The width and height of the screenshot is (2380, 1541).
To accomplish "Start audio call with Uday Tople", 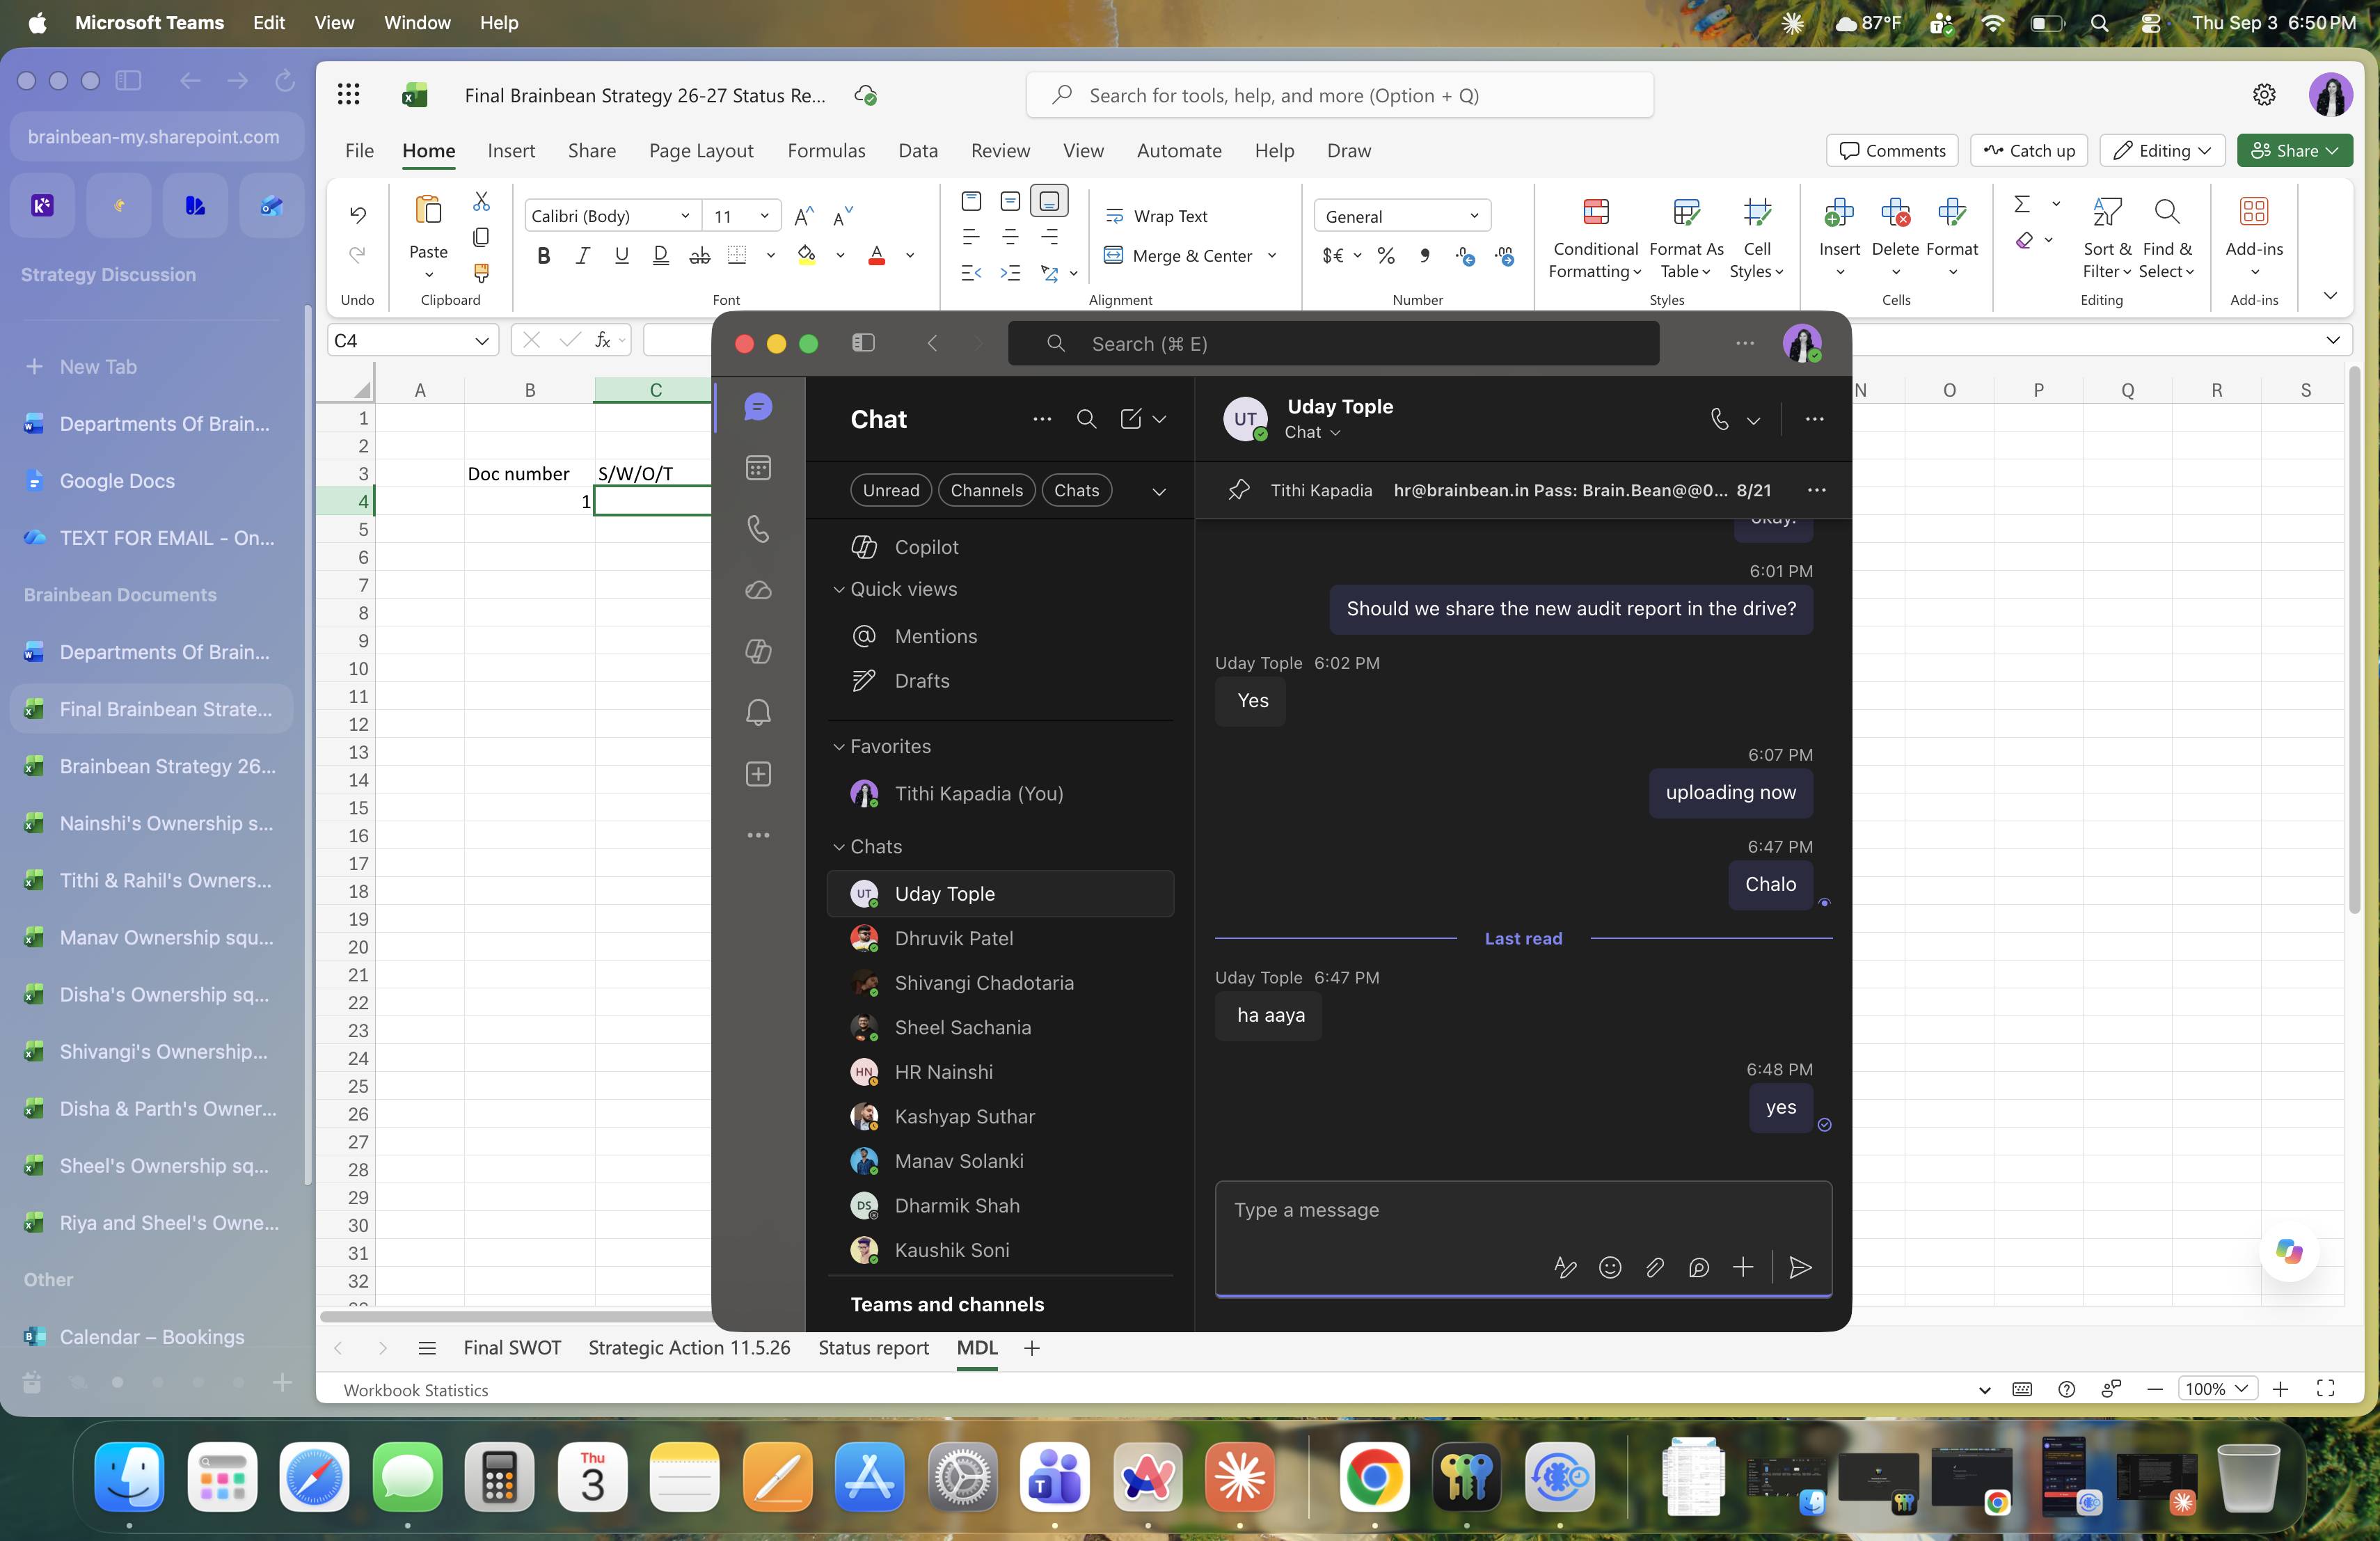I will pyautogui.click(x=1719, y=419).
